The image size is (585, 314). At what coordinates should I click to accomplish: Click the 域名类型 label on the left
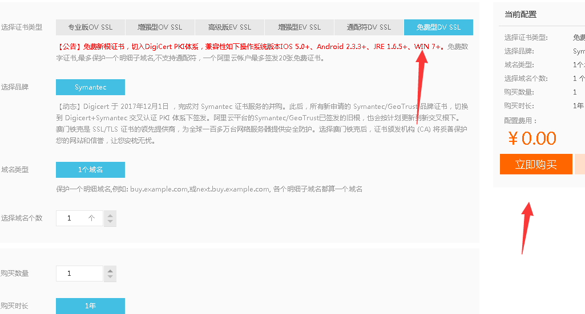(14, 170)
